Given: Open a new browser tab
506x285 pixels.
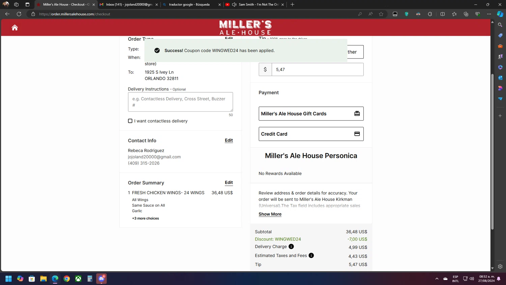Looking at the screenshot, I should click(x=292, y=4).
